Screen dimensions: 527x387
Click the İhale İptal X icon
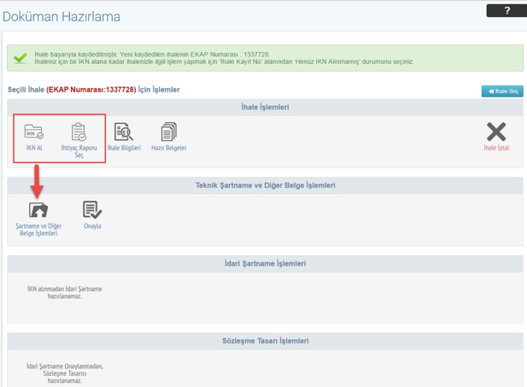coord(496,132)
